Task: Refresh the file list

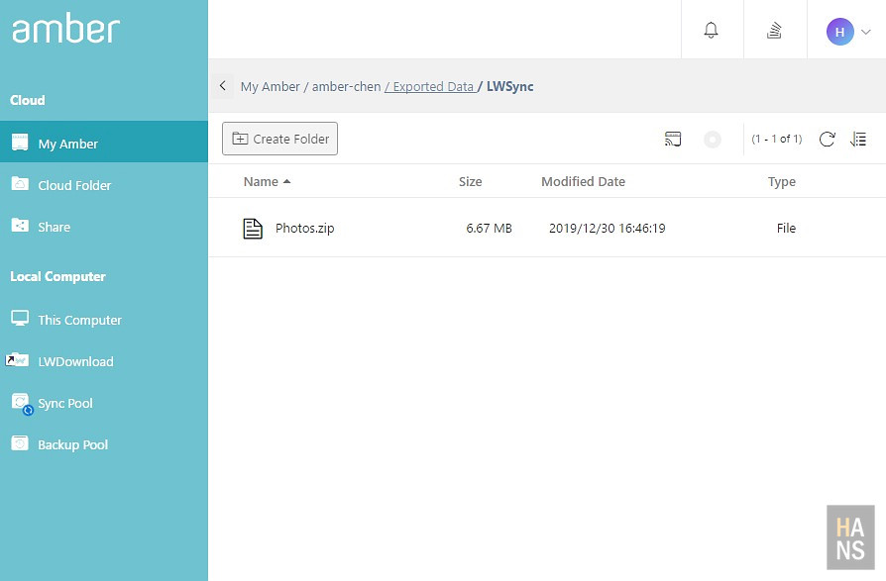Action: (827, 139)
